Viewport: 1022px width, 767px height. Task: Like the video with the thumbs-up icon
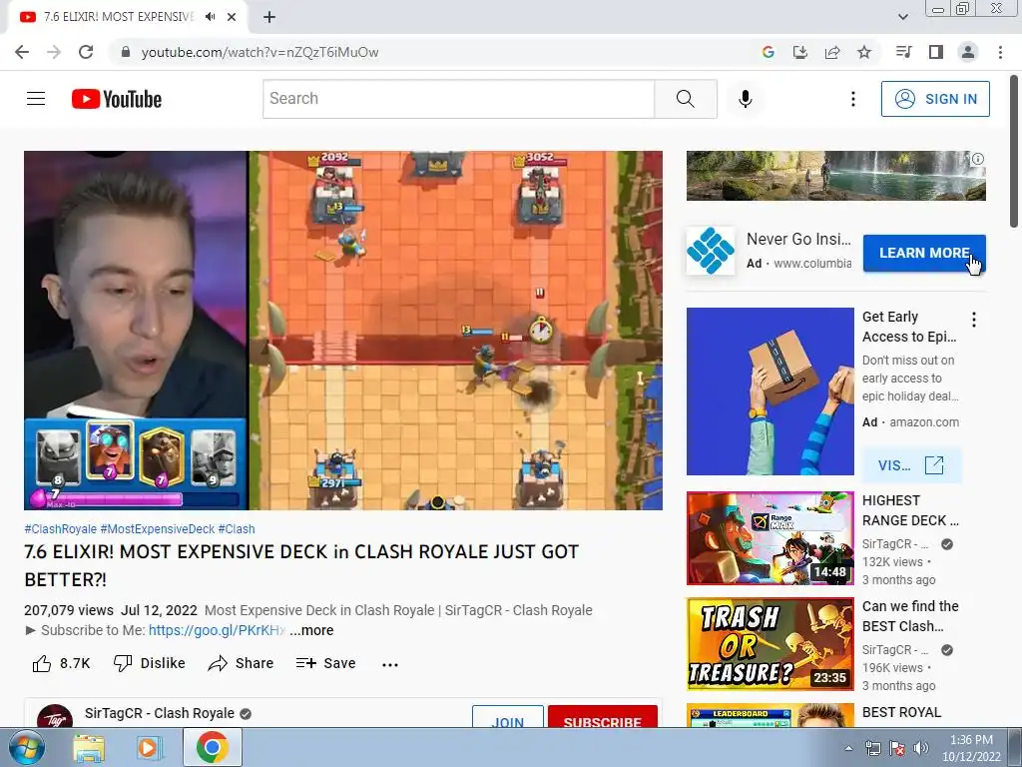[42, 664]
